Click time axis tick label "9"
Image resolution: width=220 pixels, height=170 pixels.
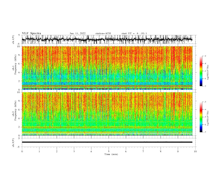coord(178,151)
